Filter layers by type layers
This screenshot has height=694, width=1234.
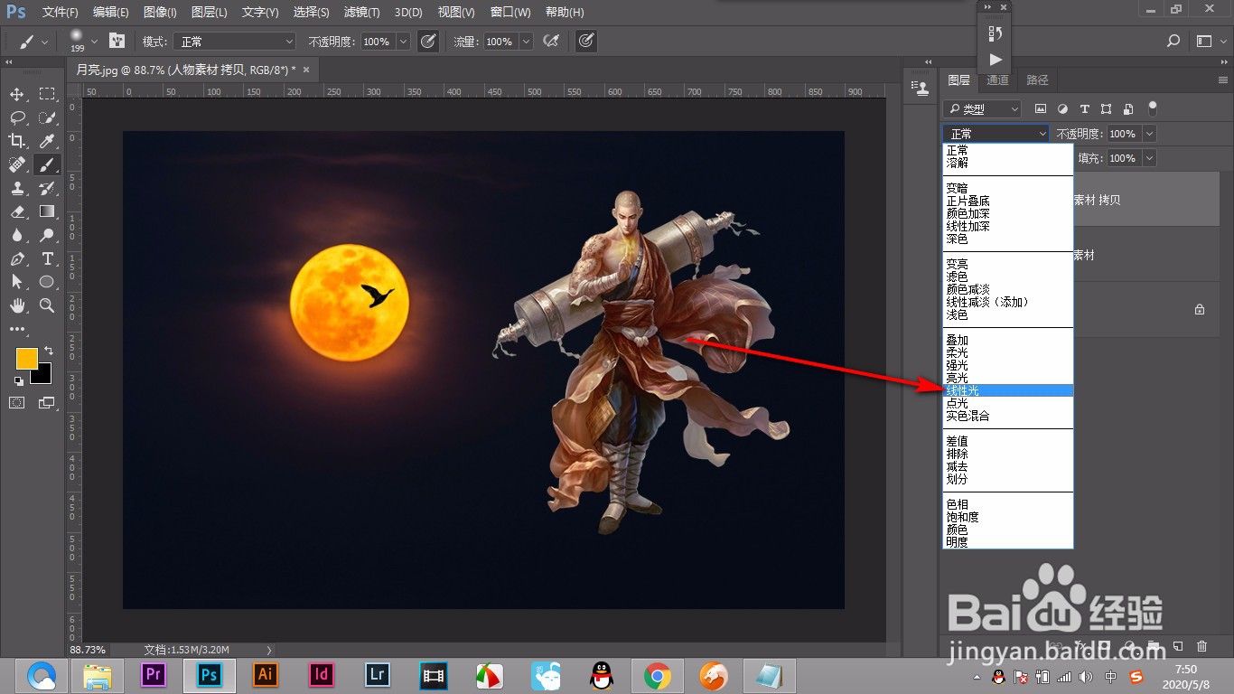[x=1085, y=109]
